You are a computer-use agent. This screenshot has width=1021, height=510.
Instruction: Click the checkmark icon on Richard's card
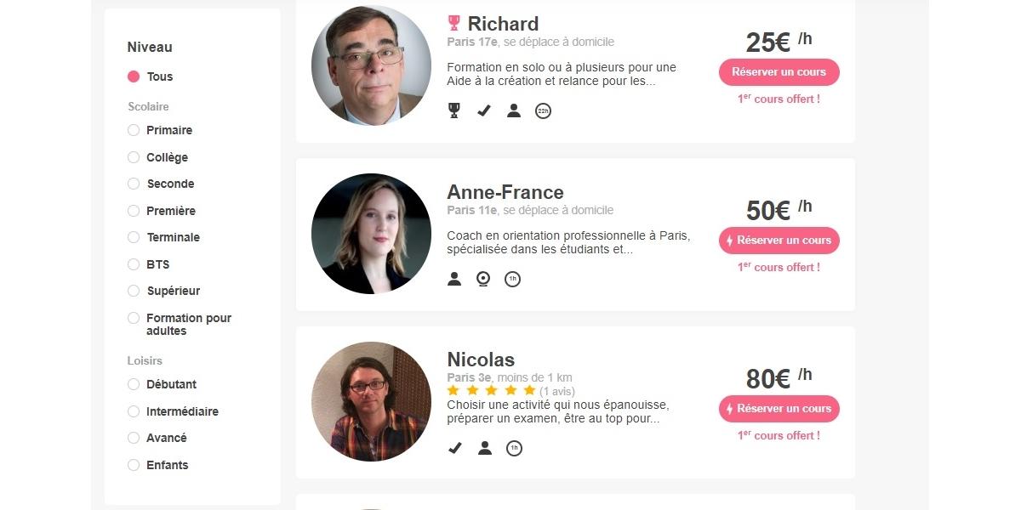click(484, 110)
